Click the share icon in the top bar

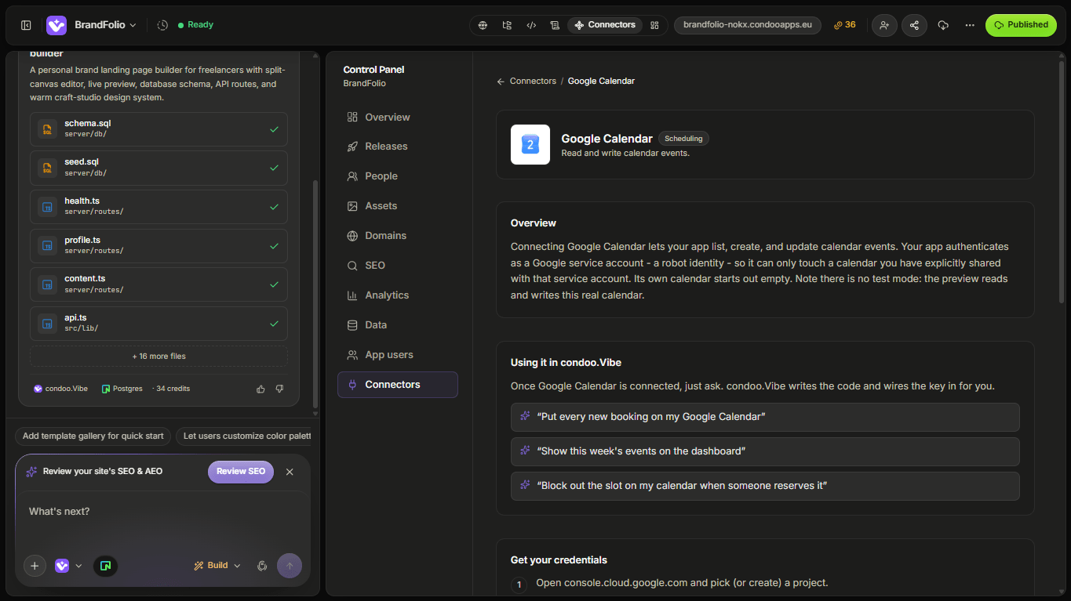(914, 25)
